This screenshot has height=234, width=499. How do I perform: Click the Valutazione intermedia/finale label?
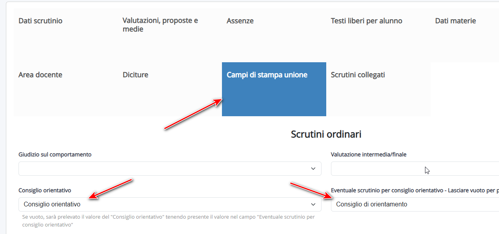(x=369, y=154)
